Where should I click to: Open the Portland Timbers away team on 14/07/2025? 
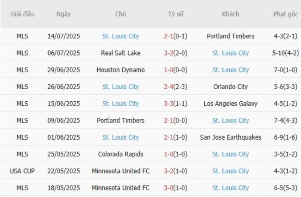[230, 36]
